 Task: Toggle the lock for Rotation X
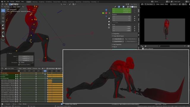click(x=134, y=16)
